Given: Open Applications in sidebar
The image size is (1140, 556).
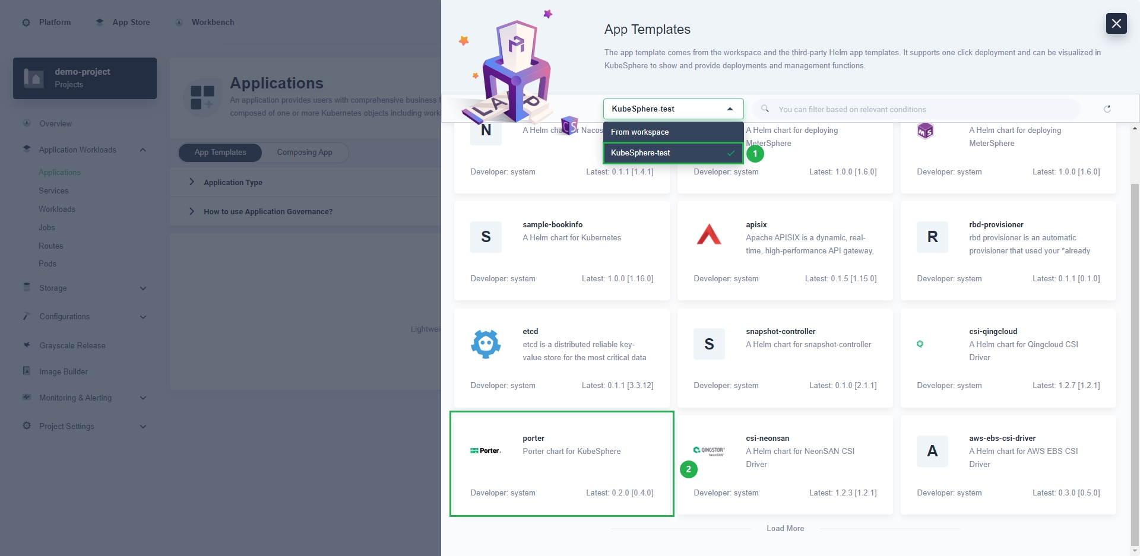Looking at the screenshot, I should (x=59, y=172).
